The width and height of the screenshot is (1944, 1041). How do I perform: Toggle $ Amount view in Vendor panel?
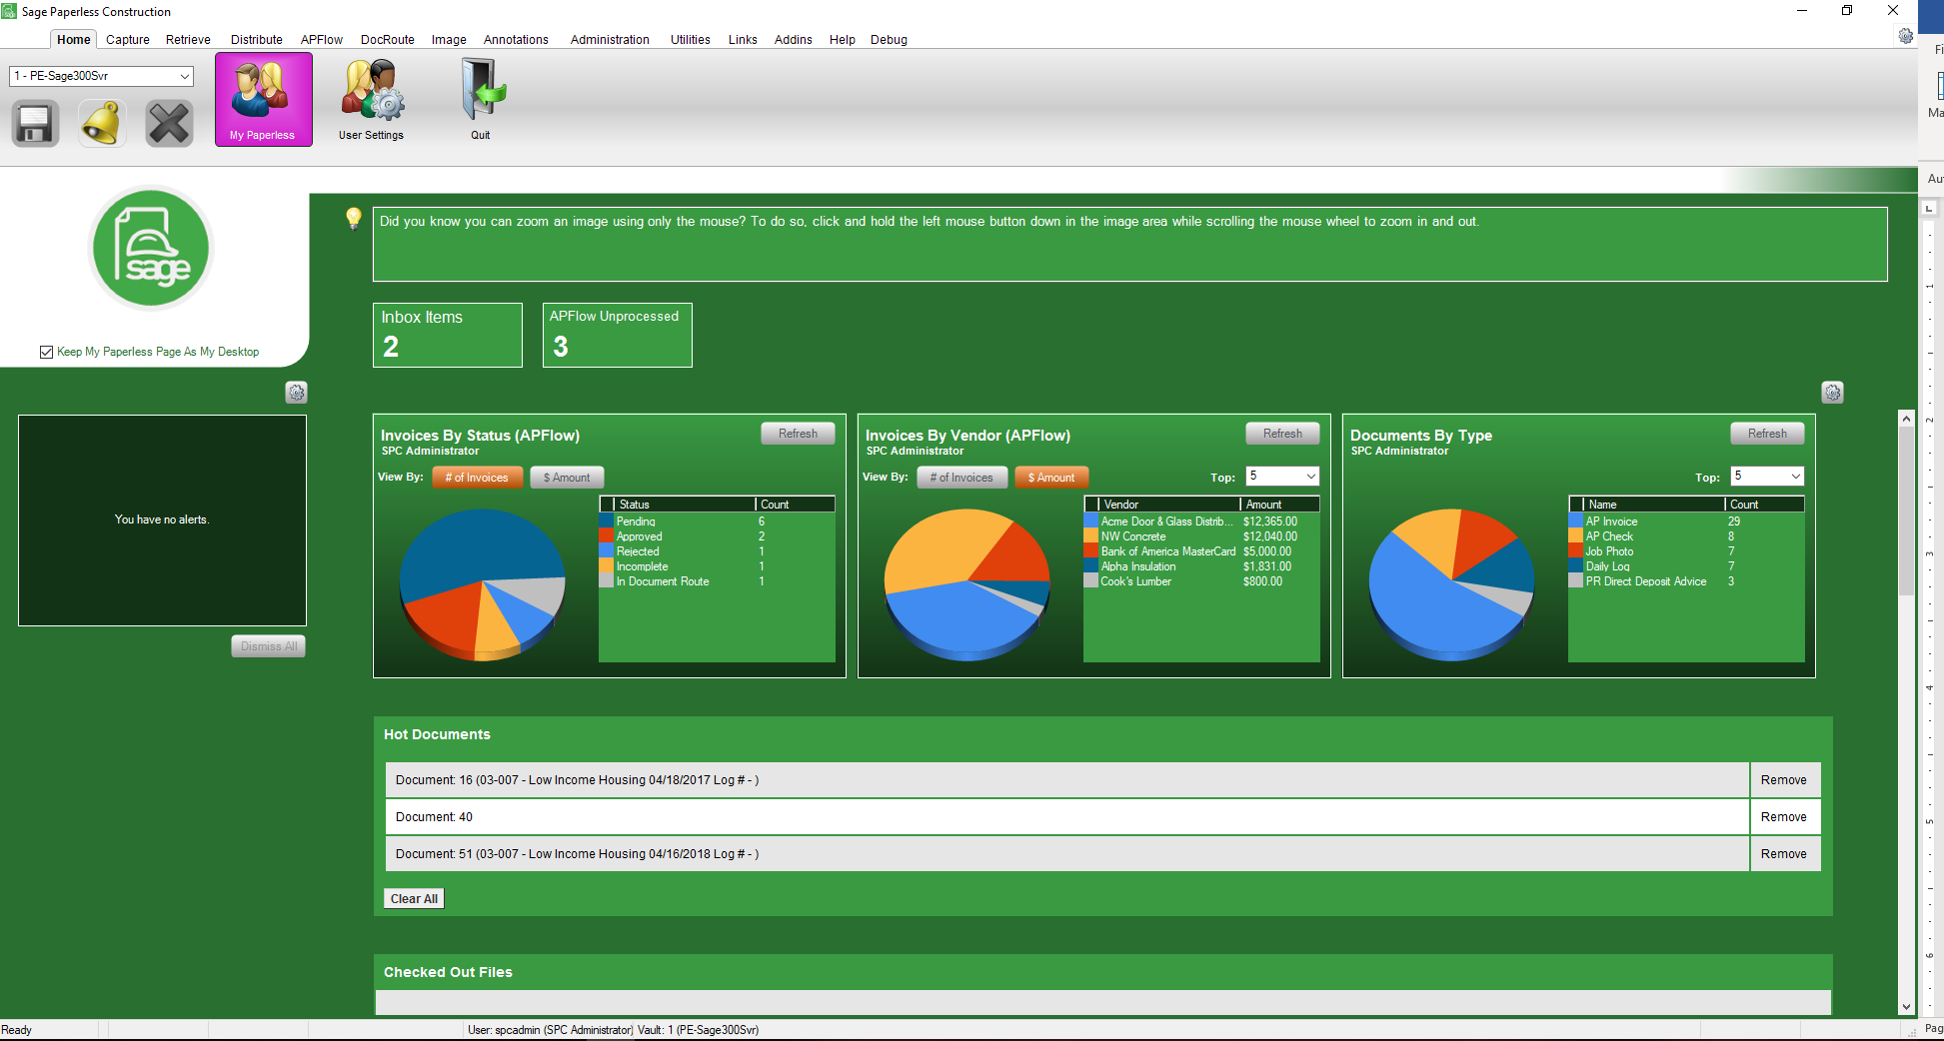1051,478
